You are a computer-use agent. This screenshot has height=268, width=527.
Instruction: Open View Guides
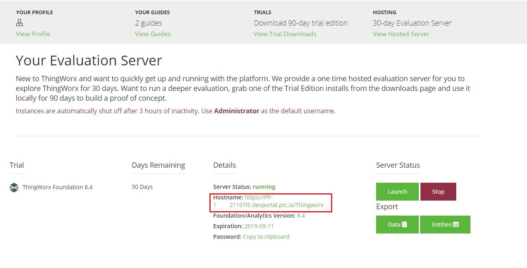[x=152, y=34]
